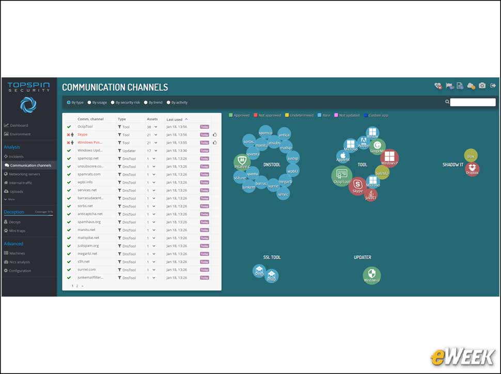
Task: Click the Not approved red legend swatch
Action: point(256,115)
